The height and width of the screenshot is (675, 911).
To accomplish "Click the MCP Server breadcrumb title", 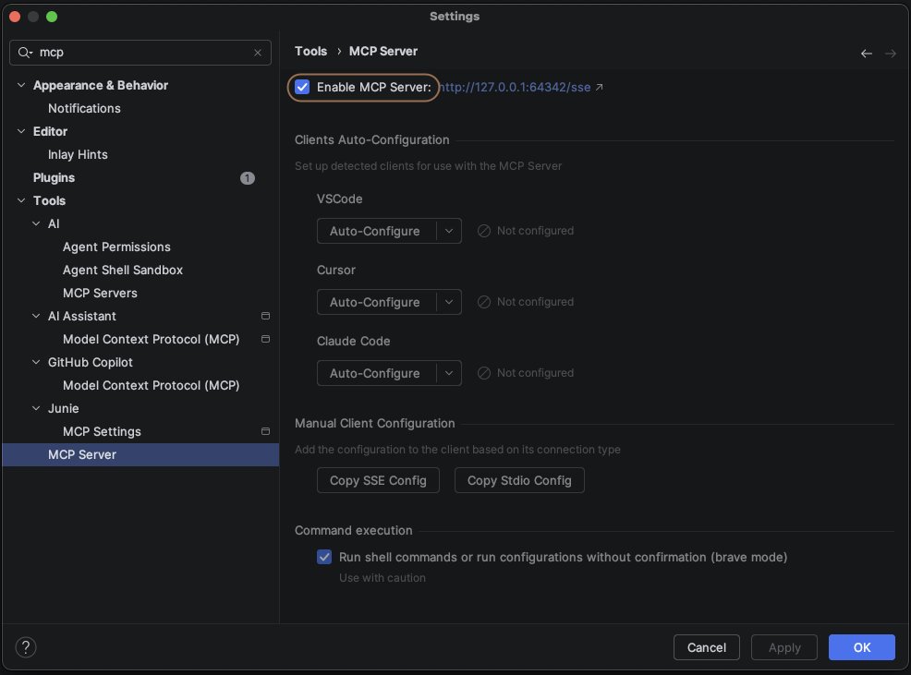I will [x=383, y=51].
